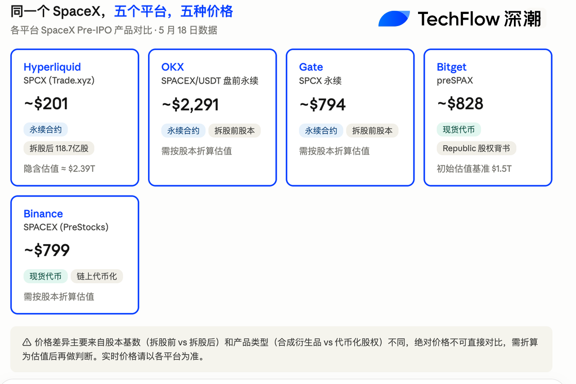Click the 永续合约 tag on Gate card

click(321, 131)
